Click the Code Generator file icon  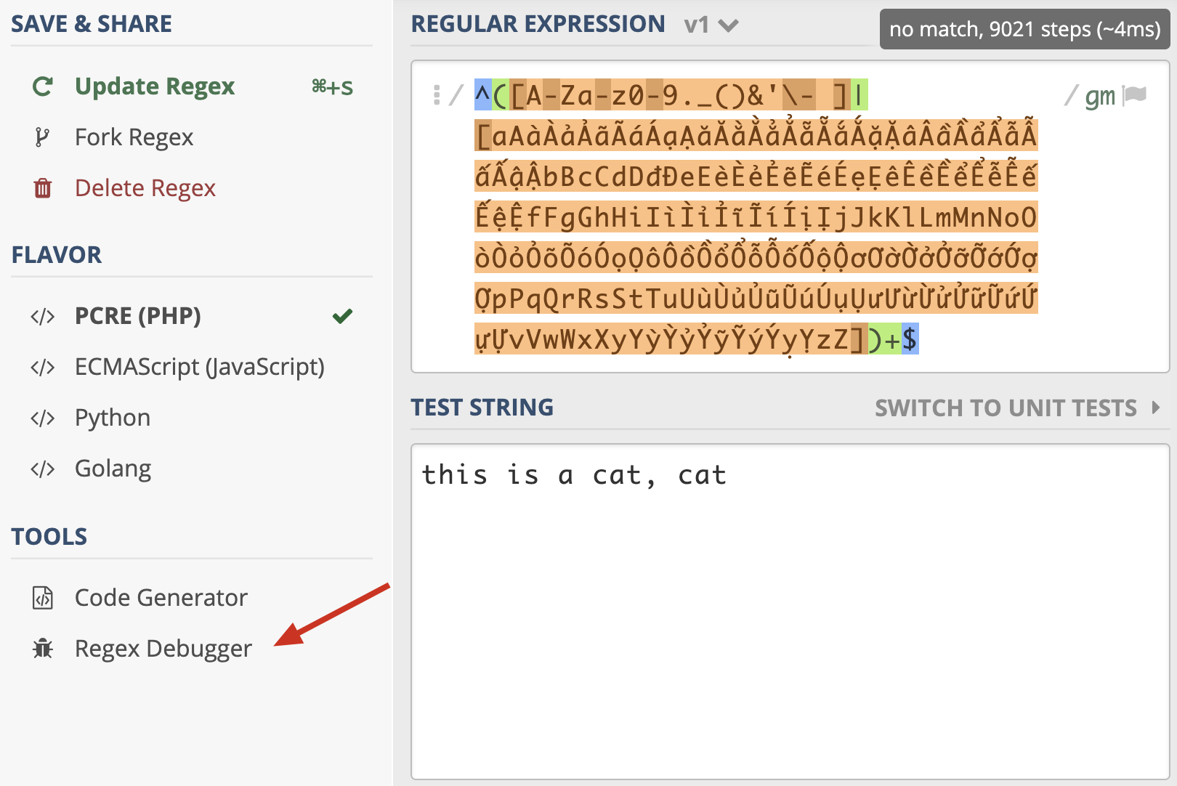(43, 597)
